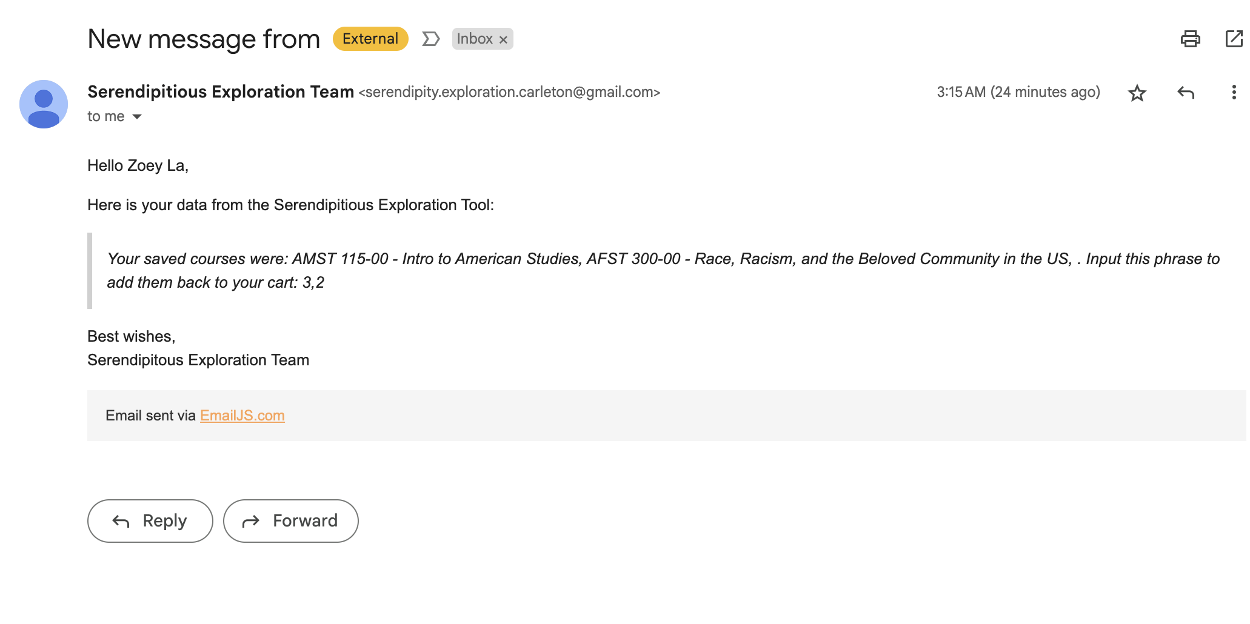Expand recipient details arrow beside 'to me'

pos(137,116)
